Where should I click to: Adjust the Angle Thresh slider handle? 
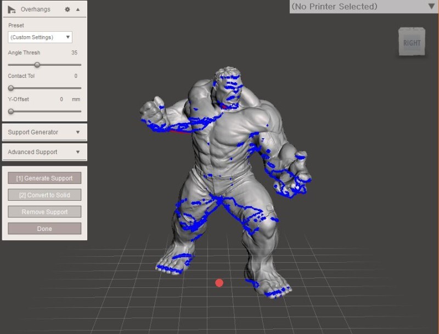pos(37,65)
